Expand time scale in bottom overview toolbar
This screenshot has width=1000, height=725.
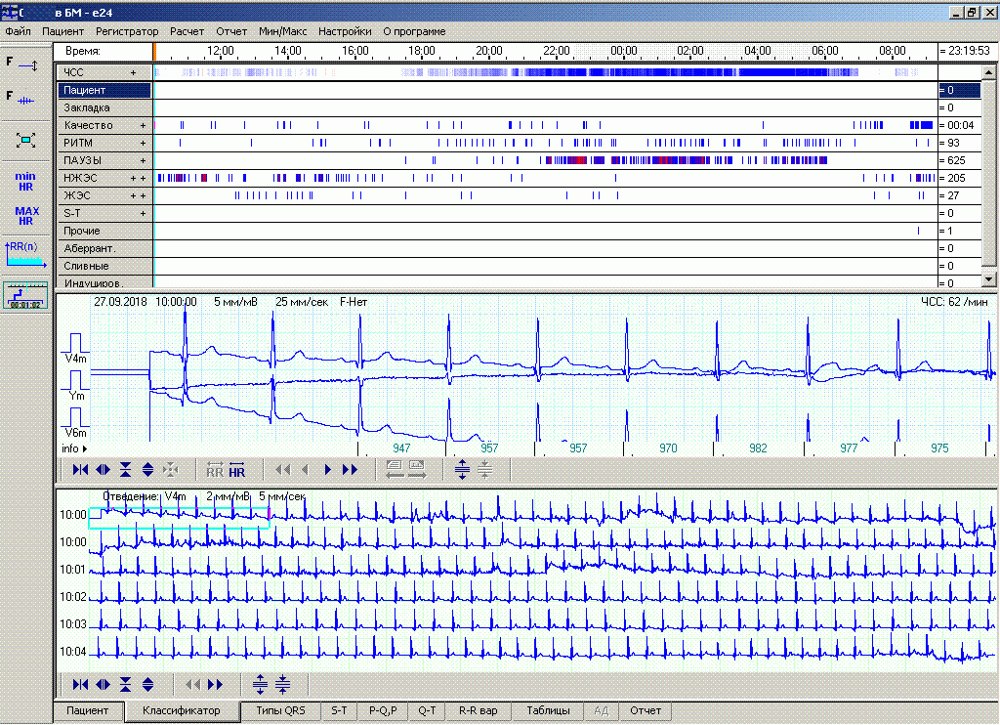pyautogui.click(x=103, y=685)
